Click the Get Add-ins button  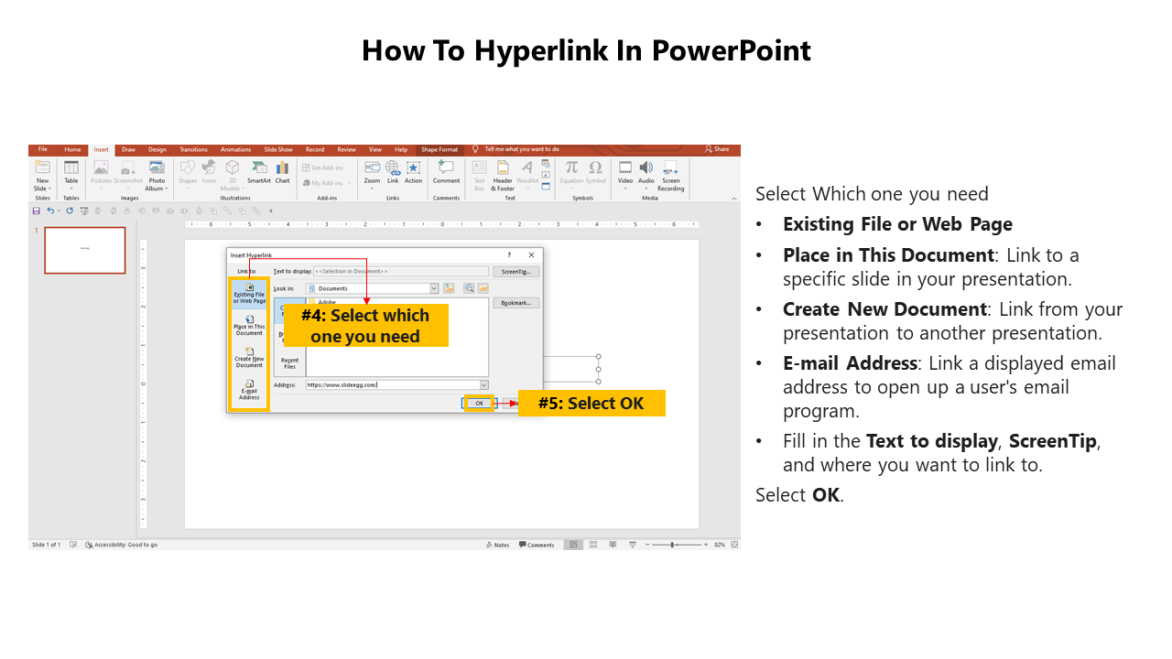[x=324, y=167]
